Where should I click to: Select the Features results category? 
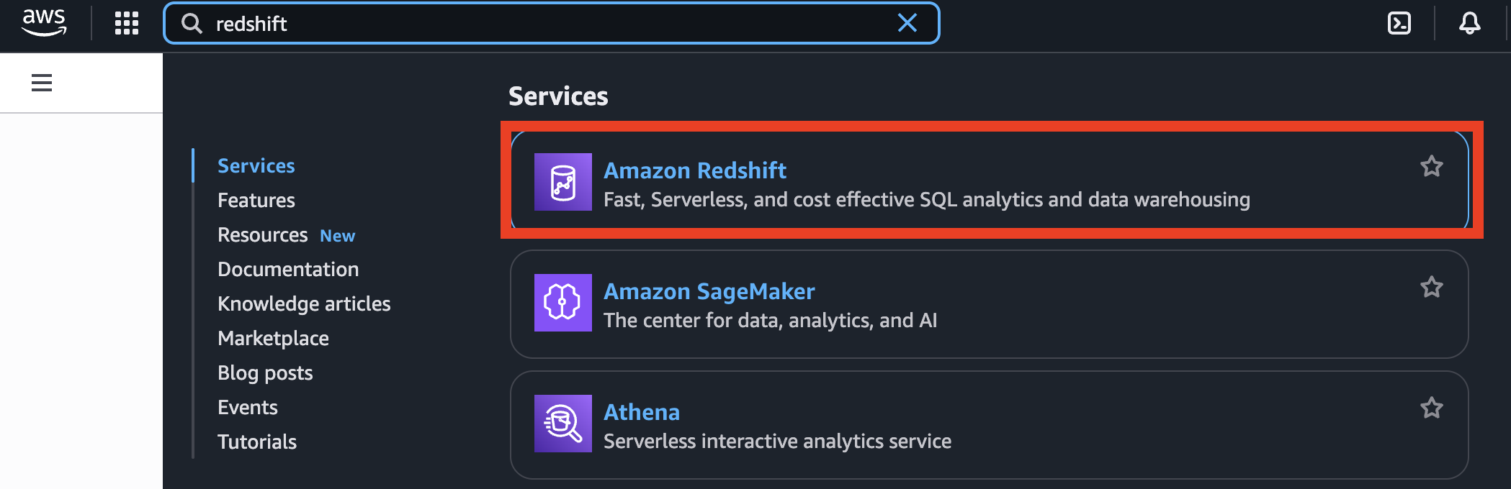point(256,200)
